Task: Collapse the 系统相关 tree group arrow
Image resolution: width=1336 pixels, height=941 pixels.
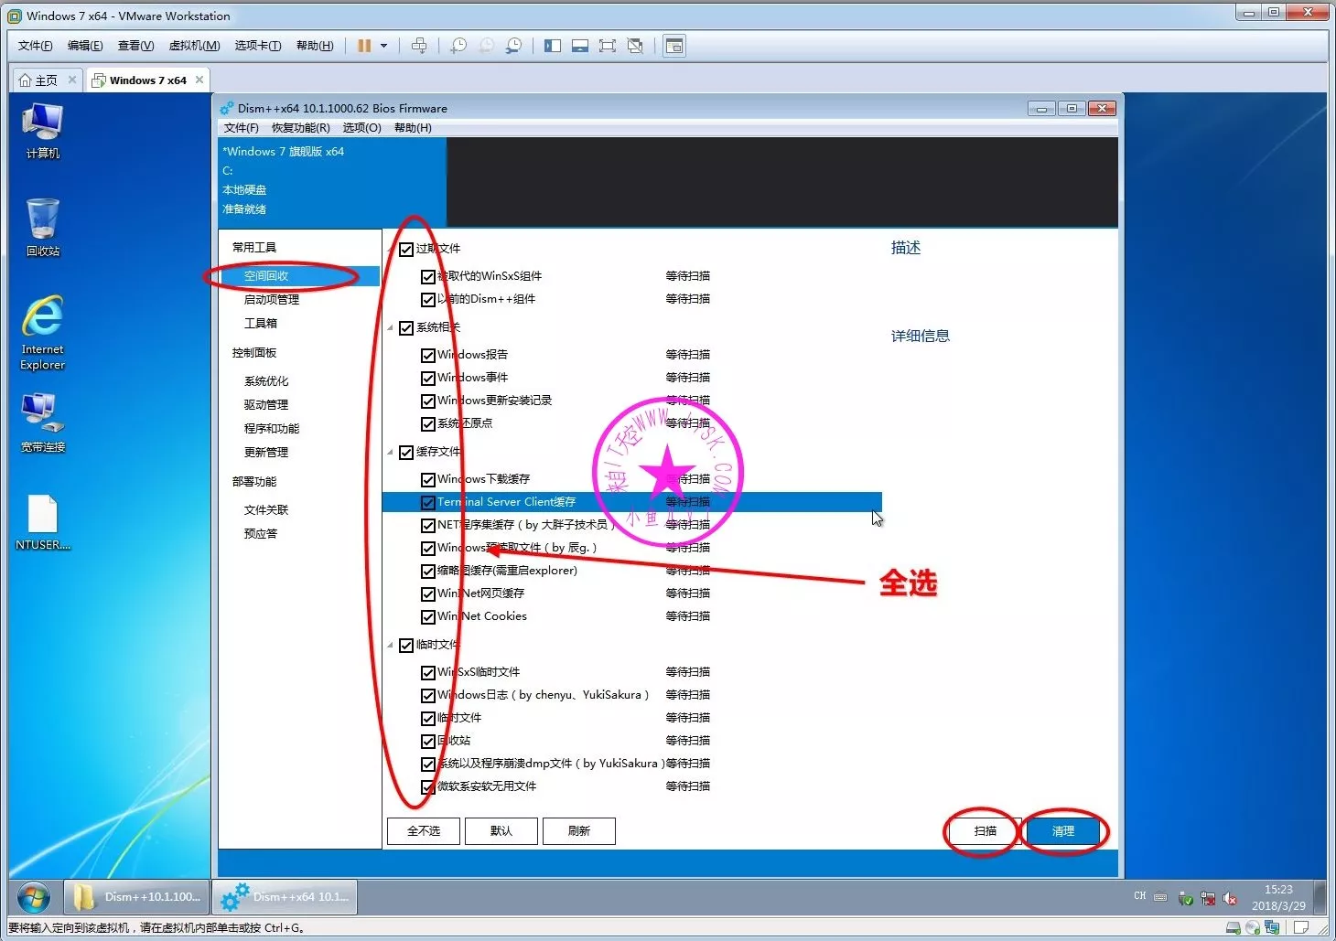Action: [x=391, y=327]
